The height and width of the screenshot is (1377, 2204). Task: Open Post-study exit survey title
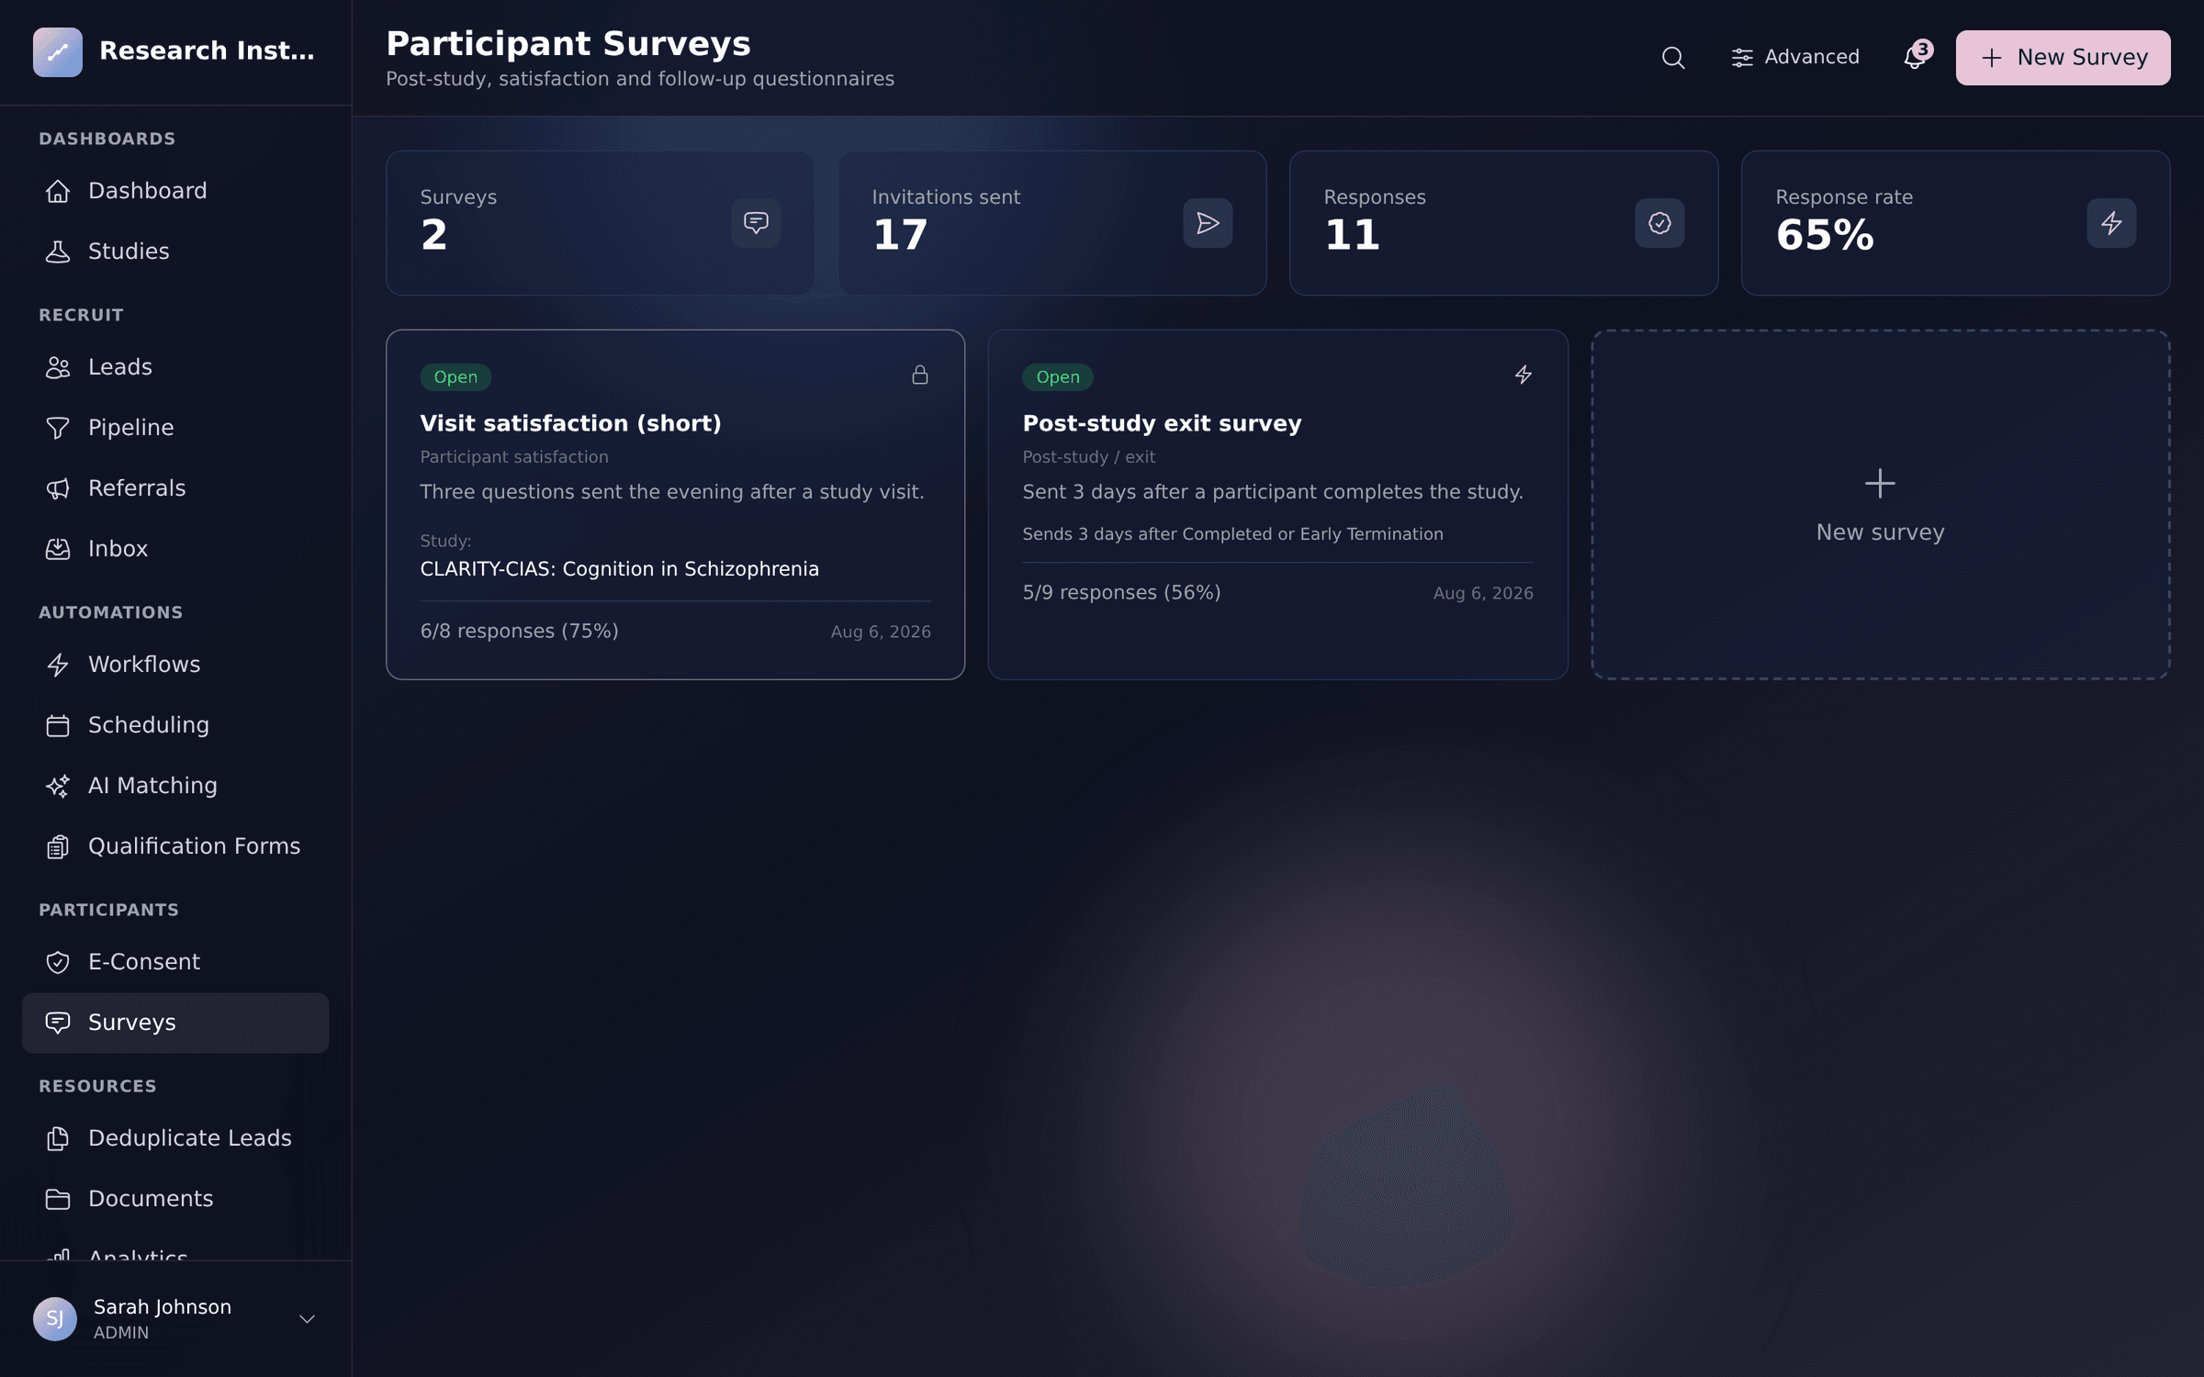tap(1162, 423)
